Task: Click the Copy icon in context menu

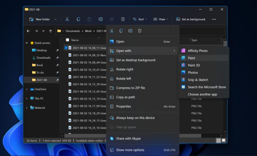Action: click(x=121, y=31)
